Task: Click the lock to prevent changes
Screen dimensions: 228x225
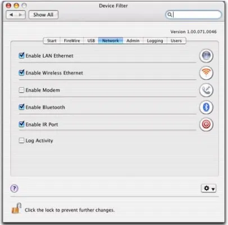Action: point(16,208)
